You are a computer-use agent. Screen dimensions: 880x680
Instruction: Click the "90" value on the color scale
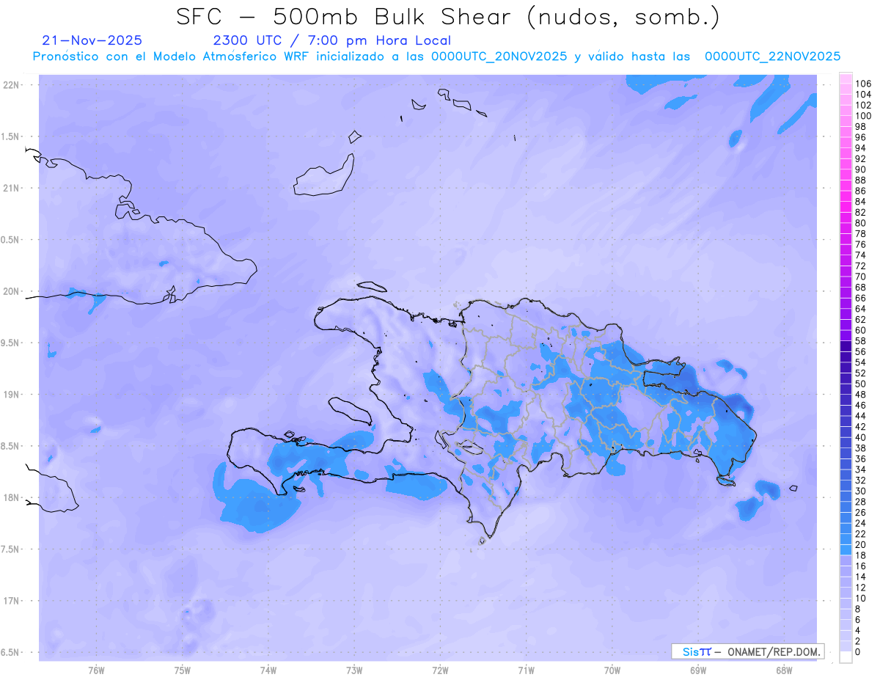point(859,169)
